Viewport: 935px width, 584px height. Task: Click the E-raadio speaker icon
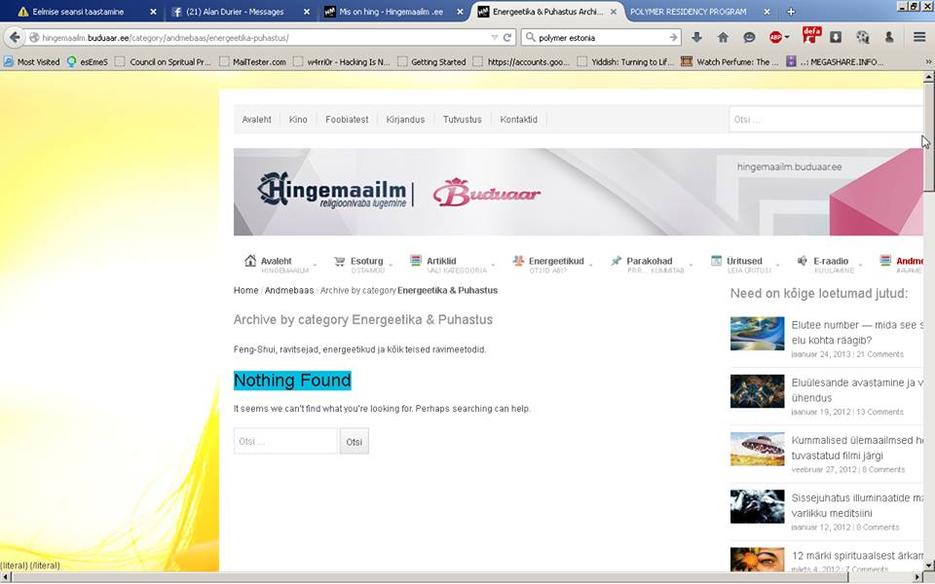tap(803, 261)
